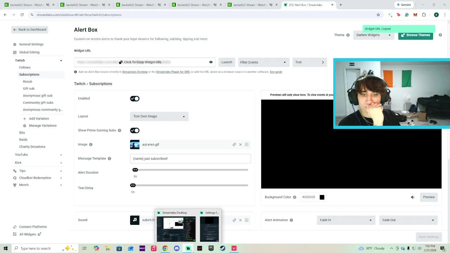Image resolution: width=450 pixels, height=253 pixels.
Task: Click the Browse Themes button
Action: pyautogui.click(x=416, y=35)
